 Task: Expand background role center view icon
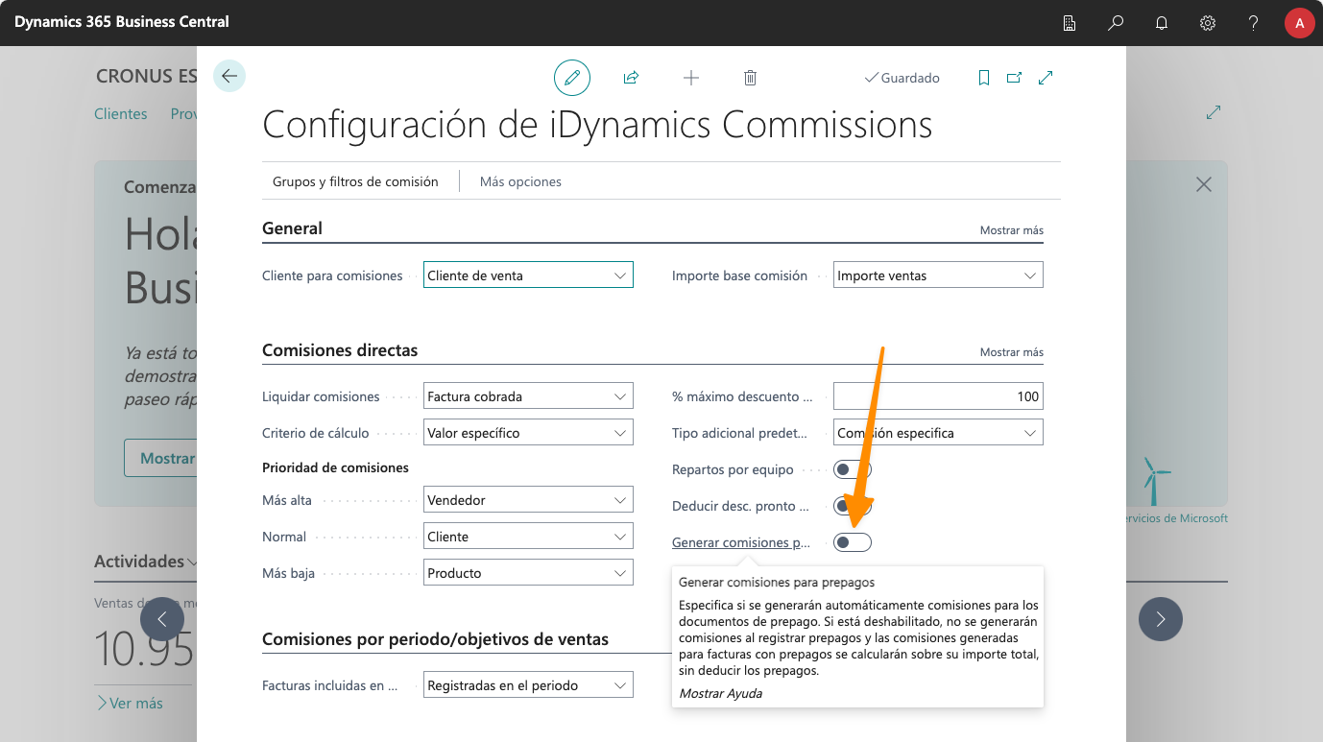point(1214,112)
